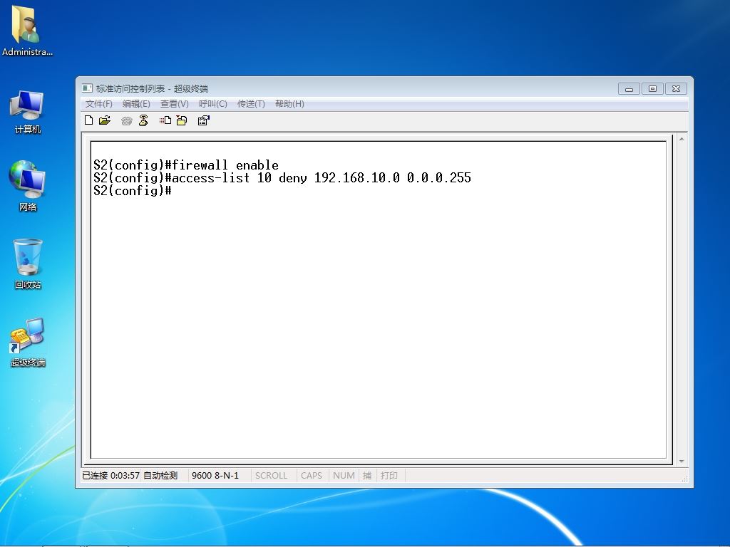Minimize the 超级终端 window
The image size is (730, 547).
point(629,88)
